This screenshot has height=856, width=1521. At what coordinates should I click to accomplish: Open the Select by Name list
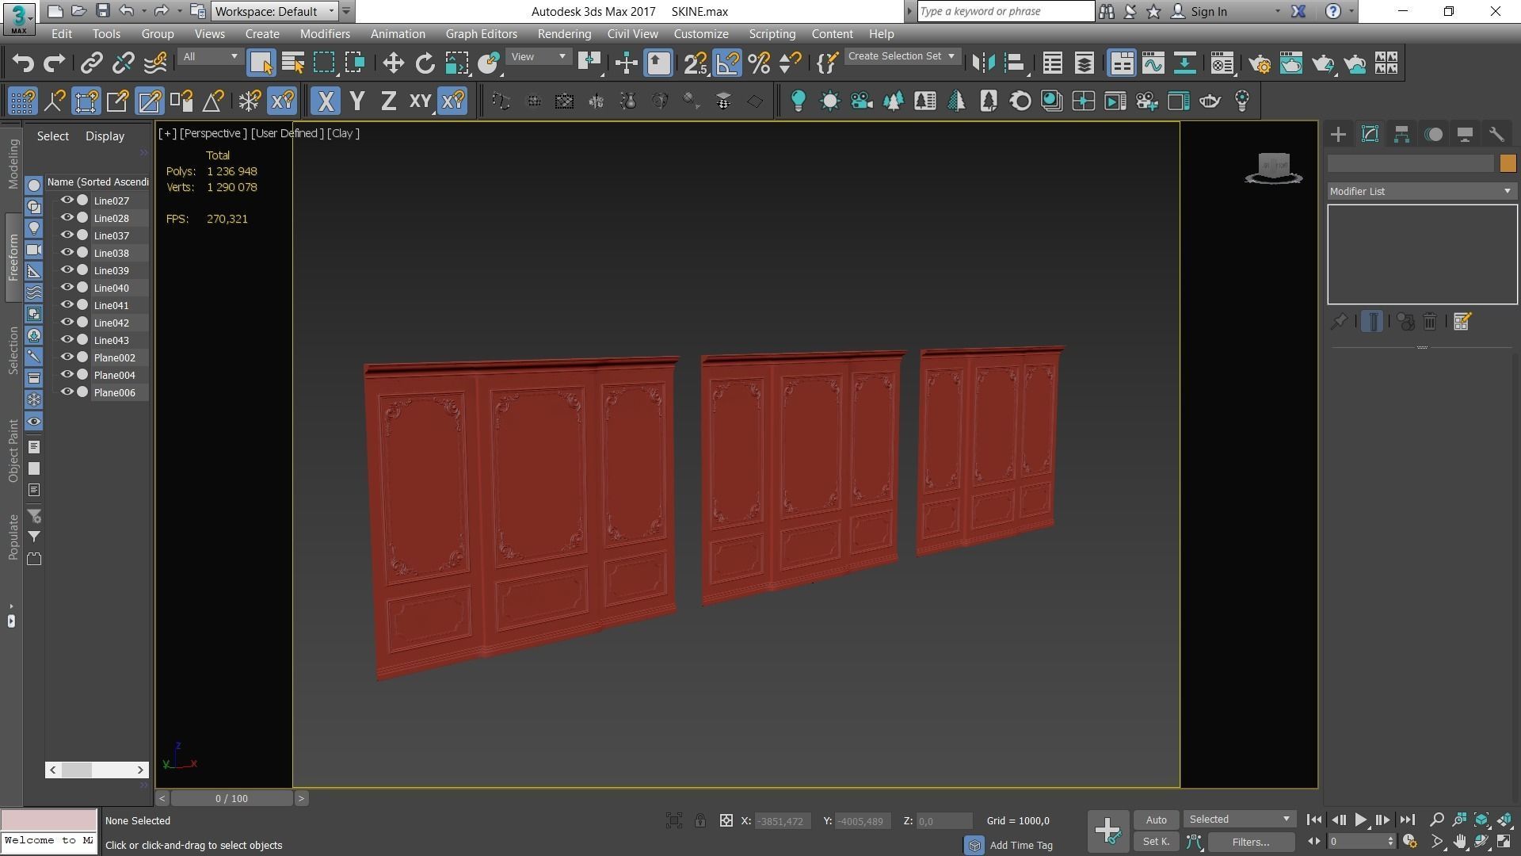pos(293,63)
